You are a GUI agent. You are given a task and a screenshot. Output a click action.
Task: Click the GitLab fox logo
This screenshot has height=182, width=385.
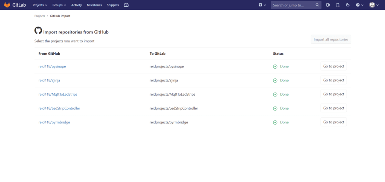7,5
